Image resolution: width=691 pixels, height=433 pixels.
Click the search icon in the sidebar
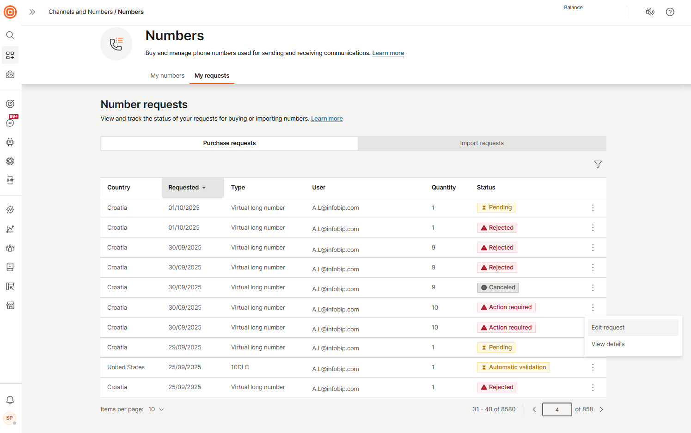point(10,35)
